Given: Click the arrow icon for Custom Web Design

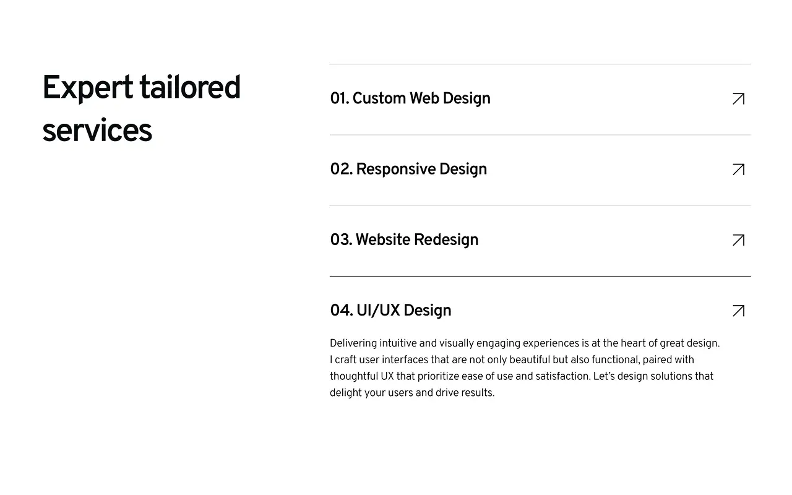Looking at the screenshot, I should (738, 99).
